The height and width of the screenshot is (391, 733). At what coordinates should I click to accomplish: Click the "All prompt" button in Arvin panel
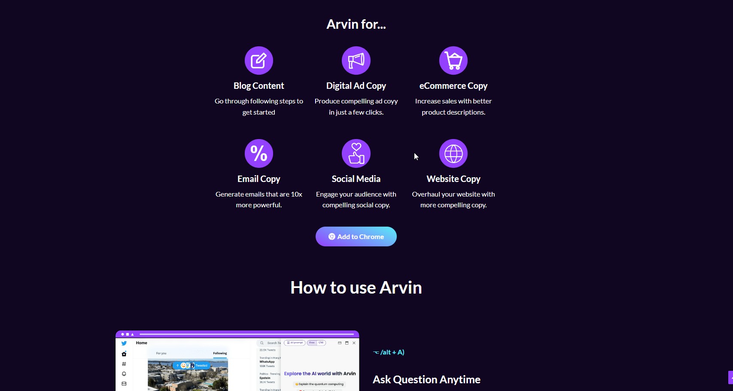[295, 343]
